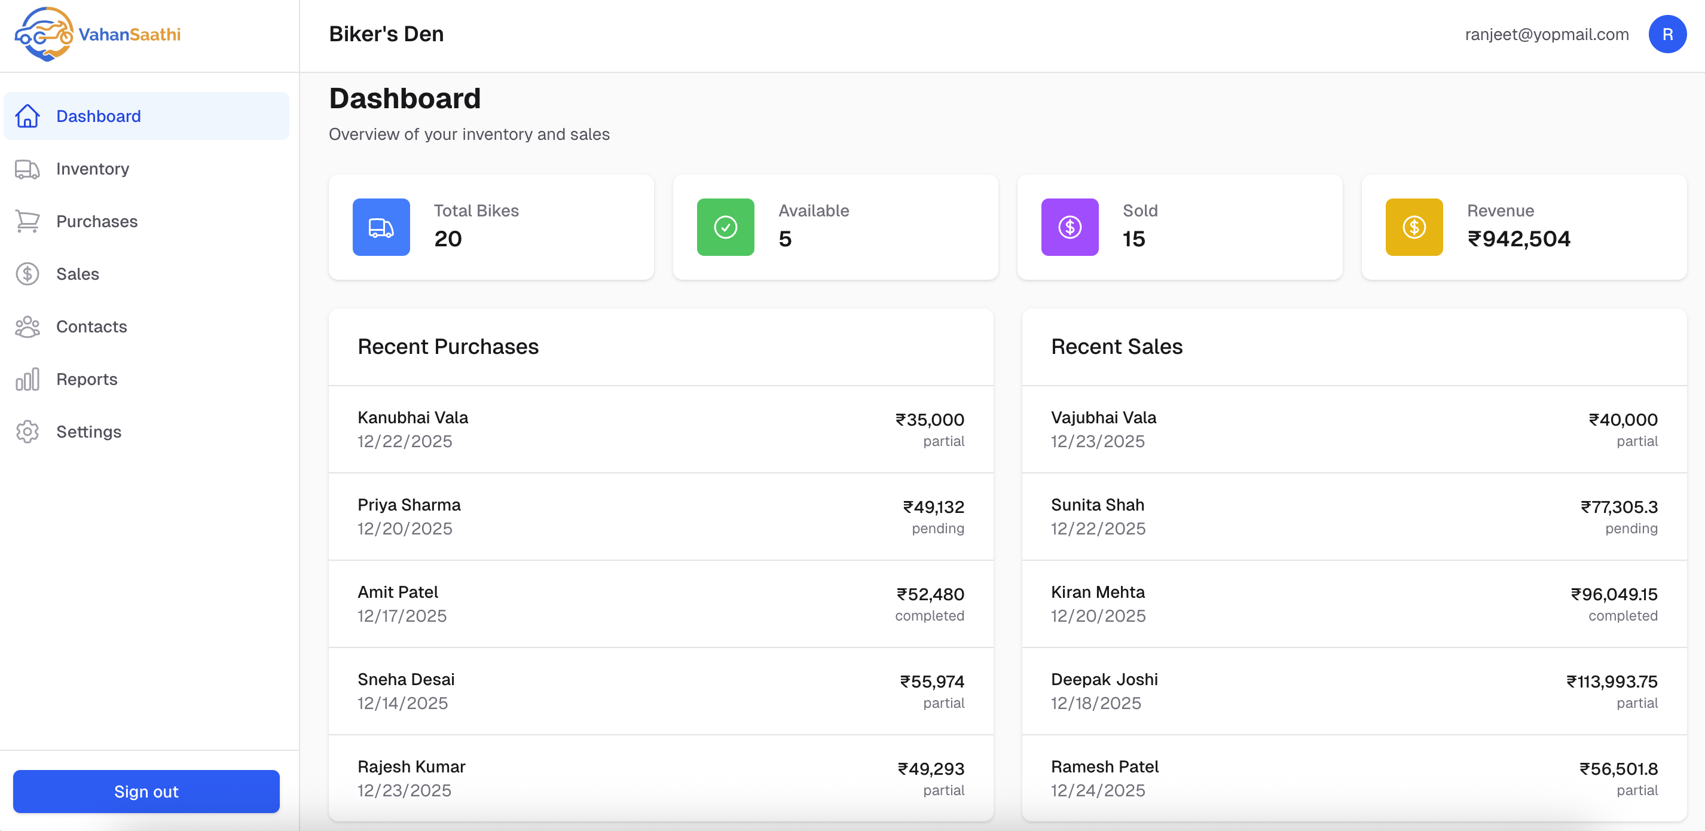The image size is (1705, 831).
Task: Click the Inventory truck icon
Action: (x=27, y=169)
